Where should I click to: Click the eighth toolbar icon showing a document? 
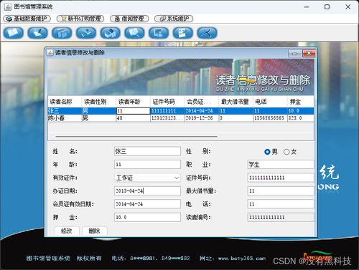pyautogui.click(x=183, y=33)
